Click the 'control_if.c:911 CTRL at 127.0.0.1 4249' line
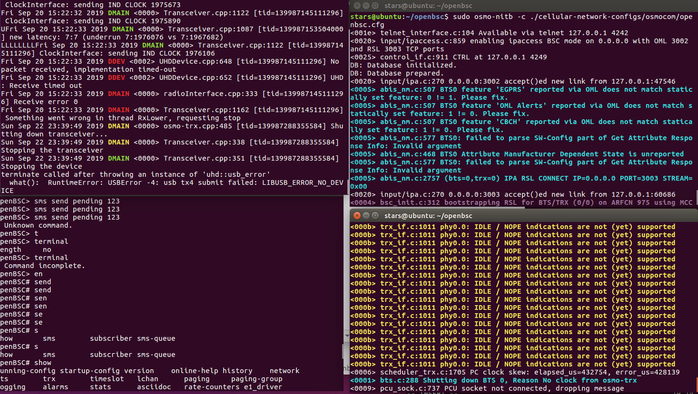Screen dimensions: 698x394 coord(449,57)
